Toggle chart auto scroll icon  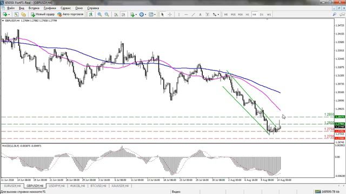point(116,15)
